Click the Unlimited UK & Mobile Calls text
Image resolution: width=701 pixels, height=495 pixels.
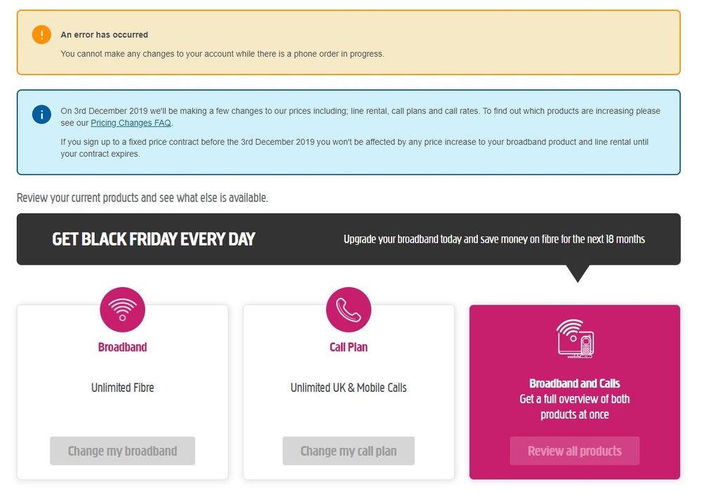point(349,388)
